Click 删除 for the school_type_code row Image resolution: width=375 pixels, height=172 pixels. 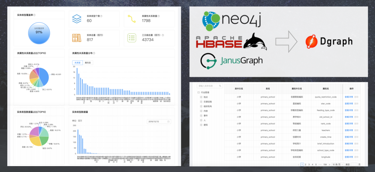tap(356, 150)
